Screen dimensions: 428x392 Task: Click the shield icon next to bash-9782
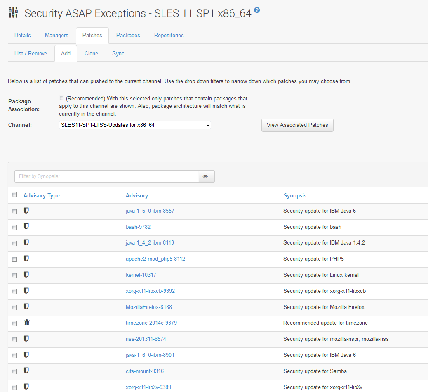pos(26,227)
